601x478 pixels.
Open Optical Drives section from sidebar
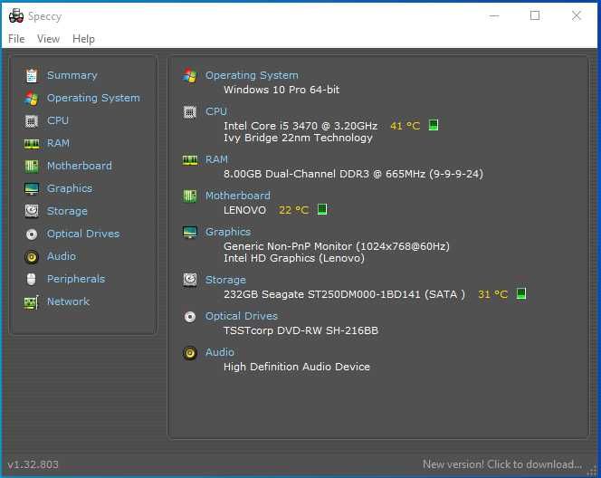pos(83,234)
